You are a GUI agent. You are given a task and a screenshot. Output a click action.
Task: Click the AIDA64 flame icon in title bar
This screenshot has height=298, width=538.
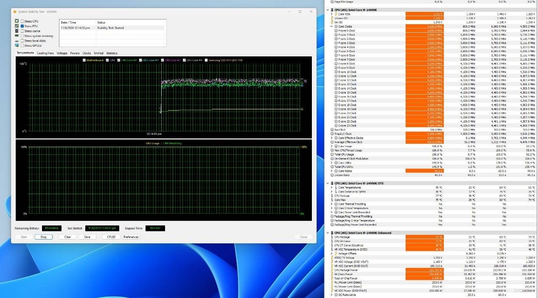[15, 11]
